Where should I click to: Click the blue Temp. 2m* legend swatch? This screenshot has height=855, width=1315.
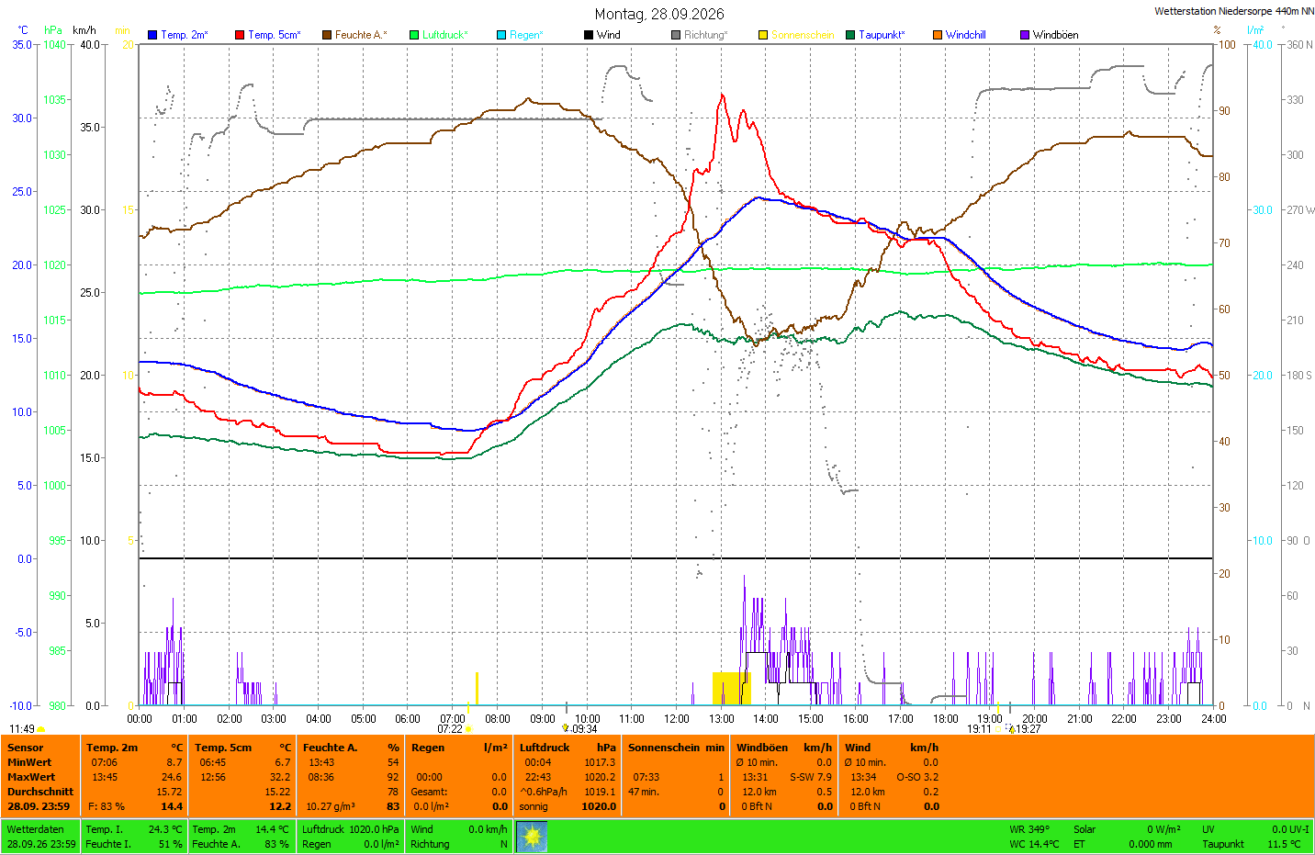(152, 35)
